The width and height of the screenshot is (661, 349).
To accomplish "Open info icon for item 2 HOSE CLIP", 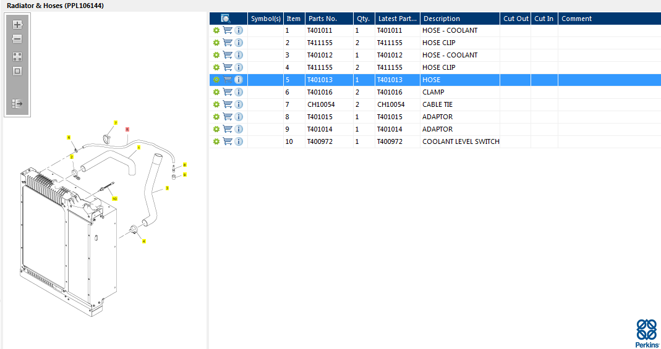I will 239,43.
